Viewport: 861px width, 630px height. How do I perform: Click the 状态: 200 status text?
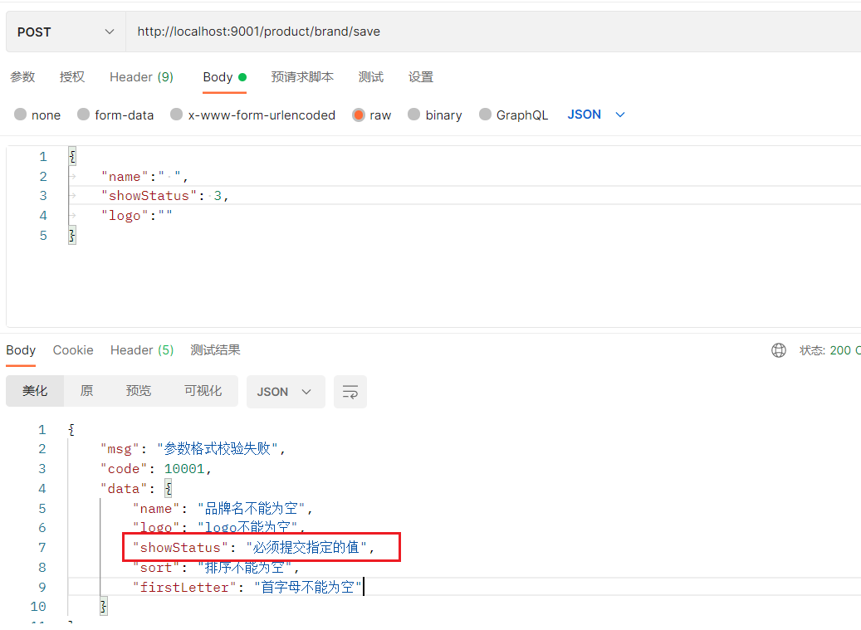click(x=829, y=350)
